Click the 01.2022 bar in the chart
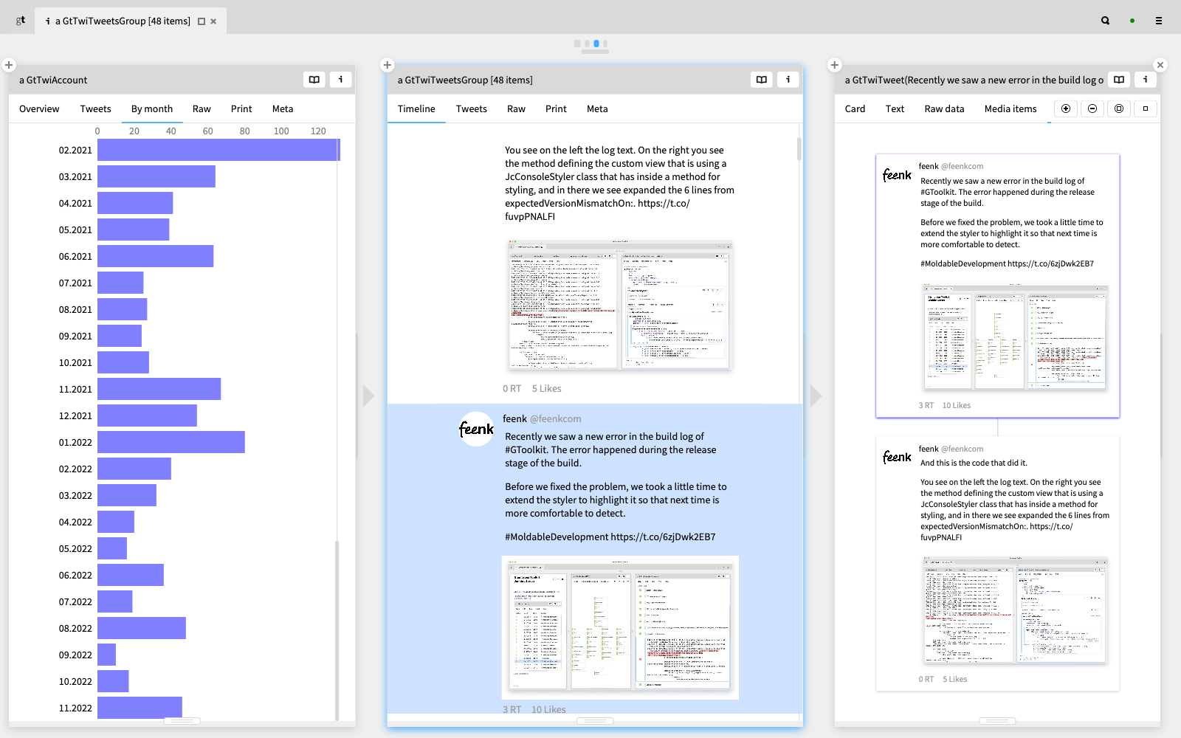The width and height of the screenshot is (1181, 738). click(171, 442)
